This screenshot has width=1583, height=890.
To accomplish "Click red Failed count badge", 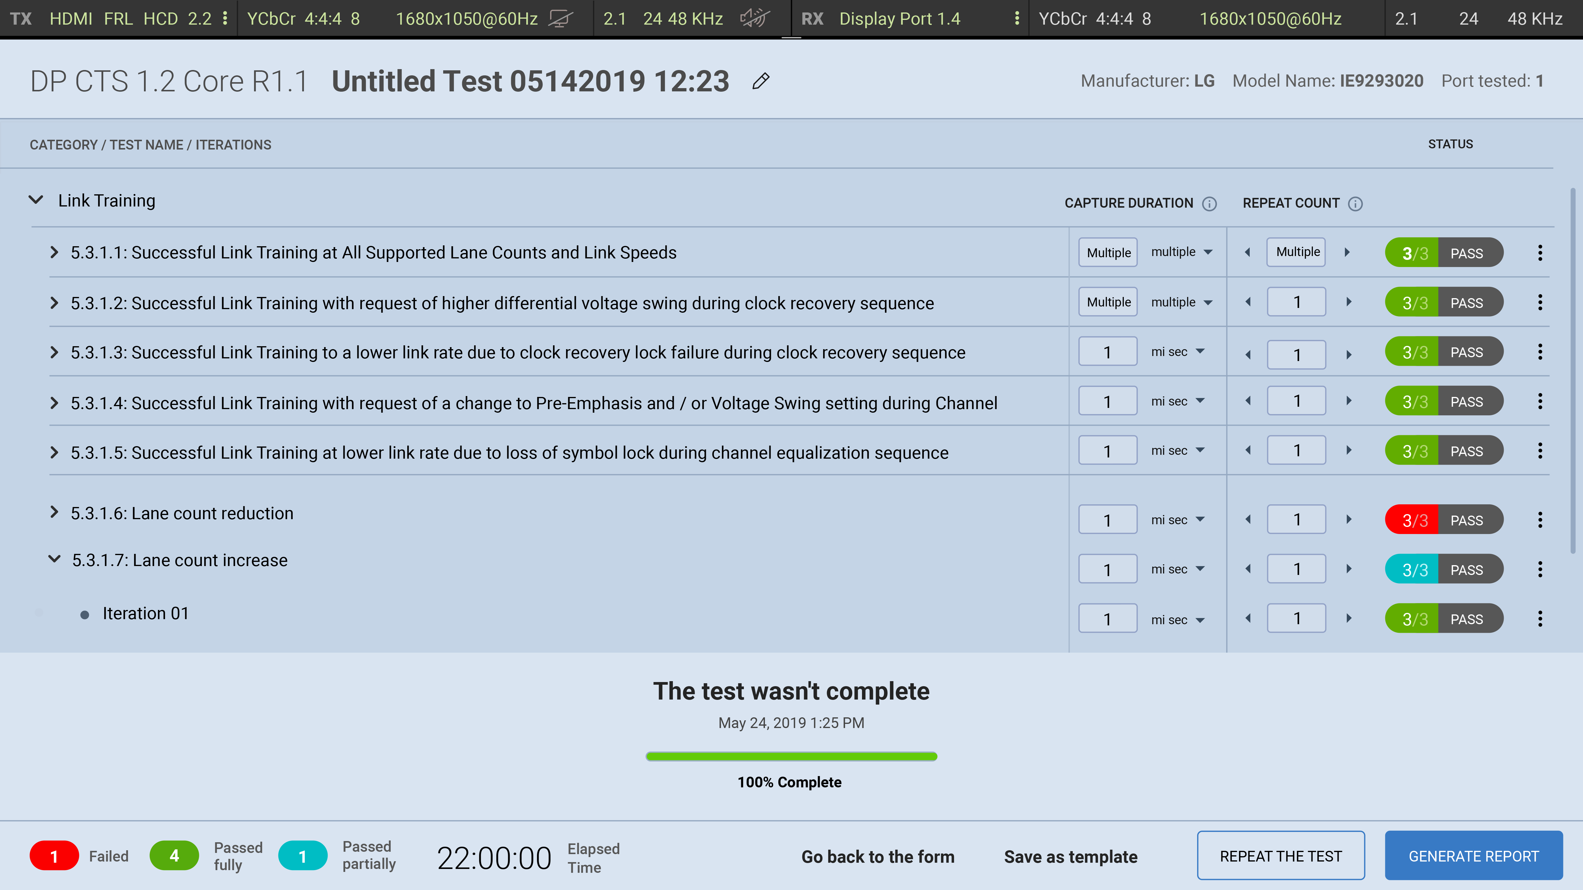I will coord(54,856).
